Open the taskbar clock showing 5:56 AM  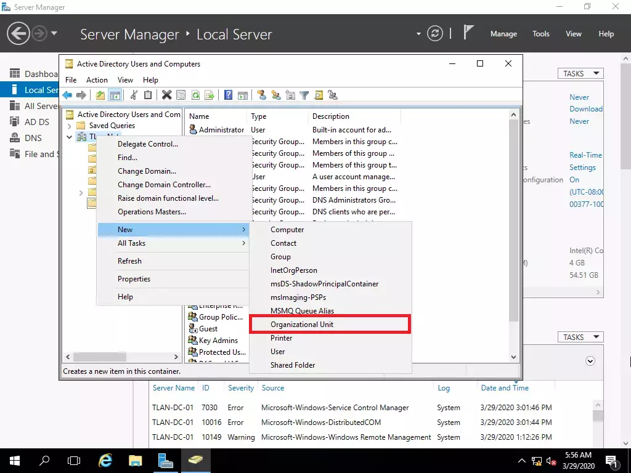click(x=578, y=461)
